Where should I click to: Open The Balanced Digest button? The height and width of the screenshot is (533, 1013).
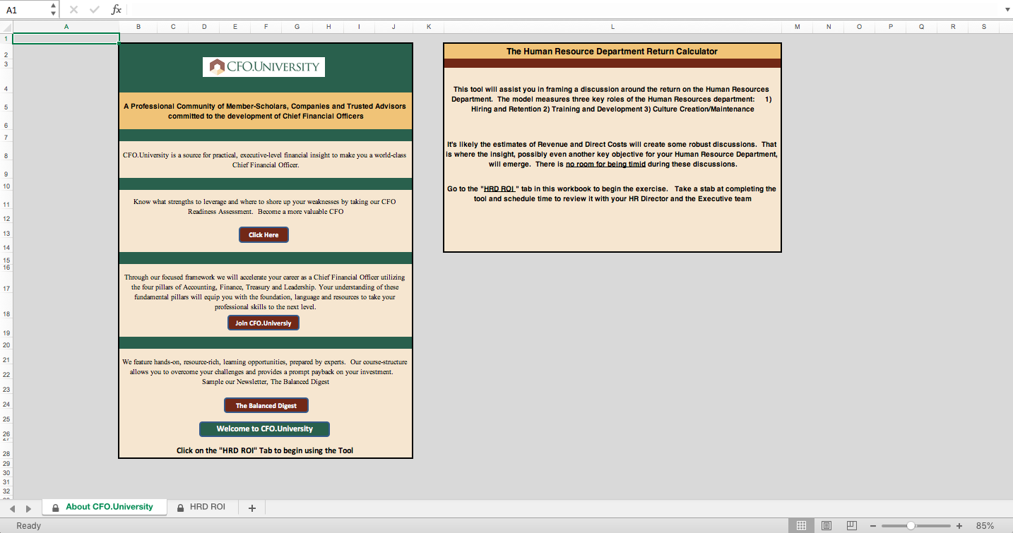point(266,405)
